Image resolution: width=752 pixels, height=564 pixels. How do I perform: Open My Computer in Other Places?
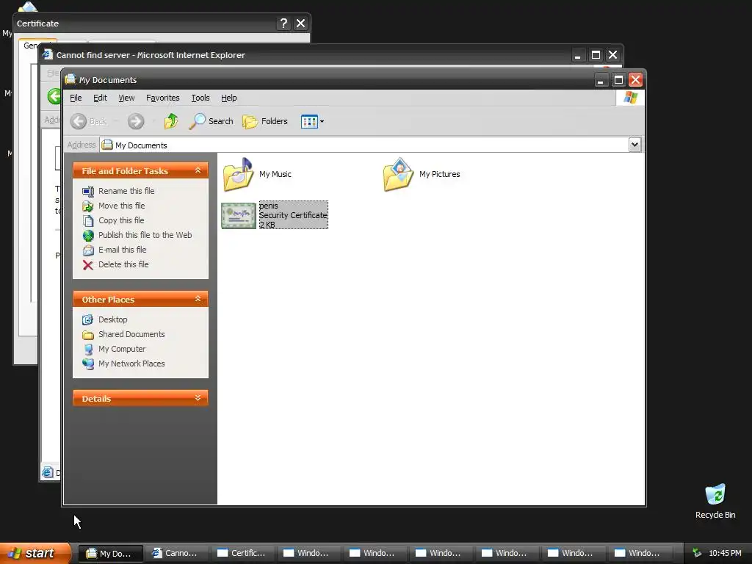[x=122, y=349]
